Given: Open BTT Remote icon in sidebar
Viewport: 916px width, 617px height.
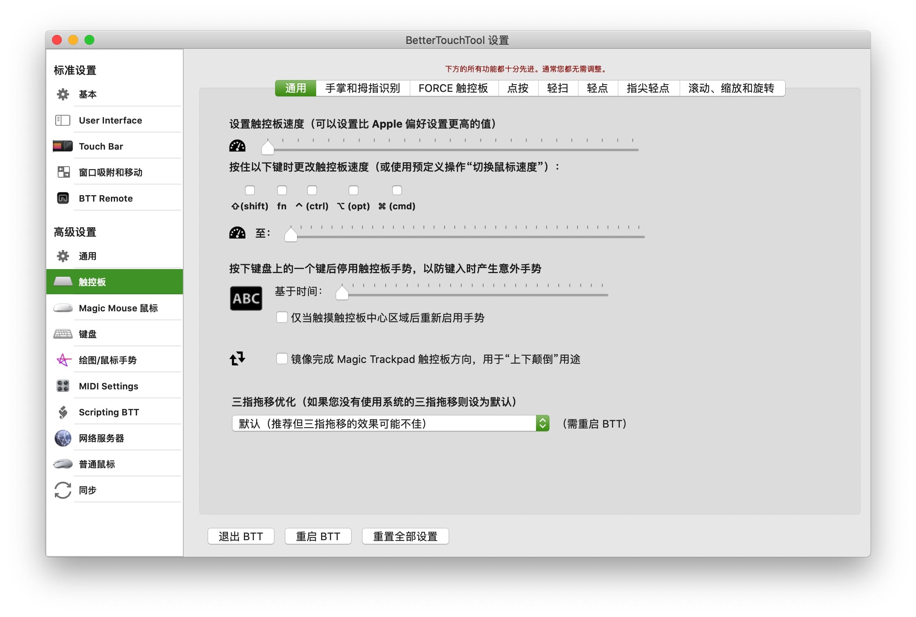Looking at the screenshot, I should [63, 198].
